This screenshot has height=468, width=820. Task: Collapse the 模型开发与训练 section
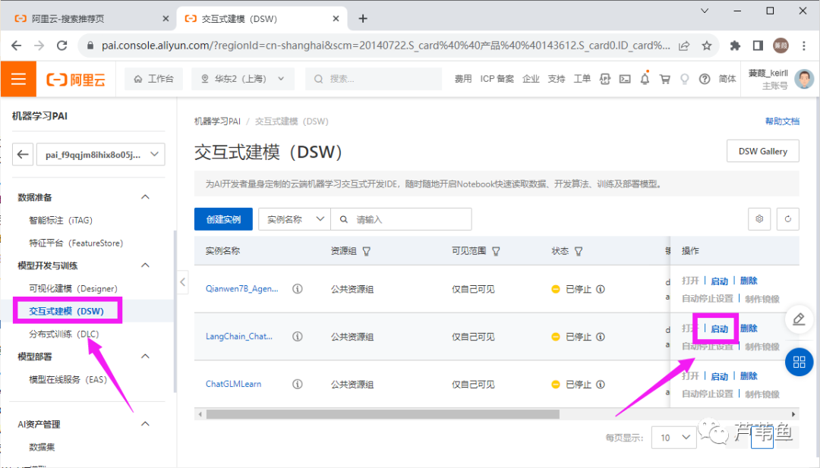(x=145, y=265)
